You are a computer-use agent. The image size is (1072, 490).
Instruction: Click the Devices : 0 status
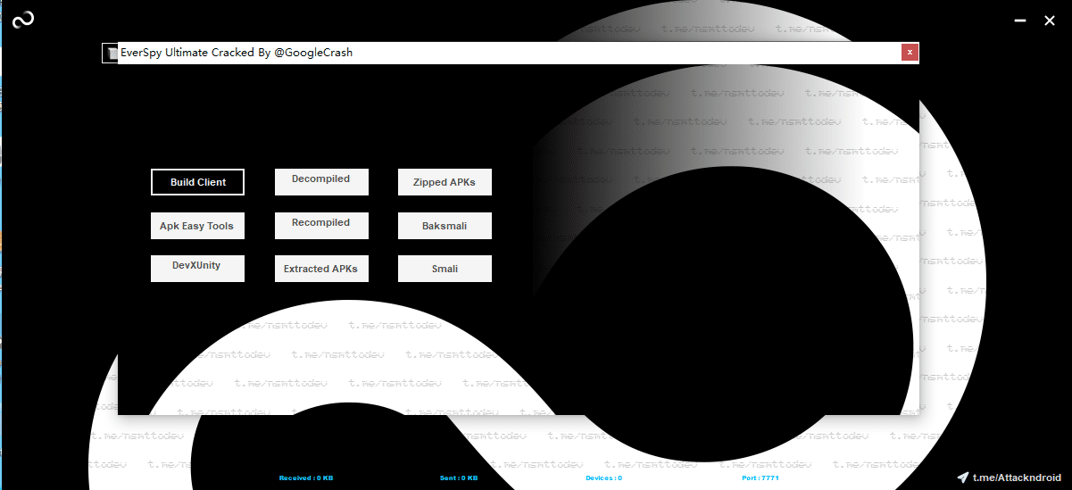(603, 478)
